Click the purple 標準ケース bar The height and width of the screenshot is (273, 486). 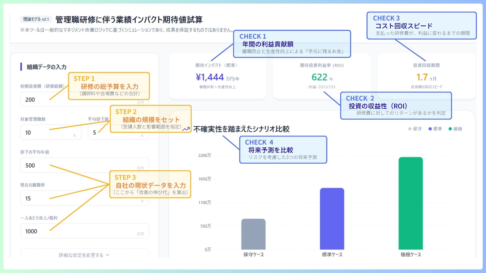[332, 219]
